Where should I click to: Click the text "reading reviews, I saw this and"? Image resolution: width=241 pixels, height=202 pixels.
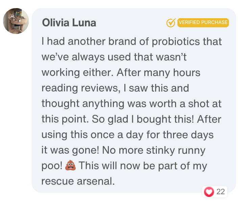click(x=115, y=88)
